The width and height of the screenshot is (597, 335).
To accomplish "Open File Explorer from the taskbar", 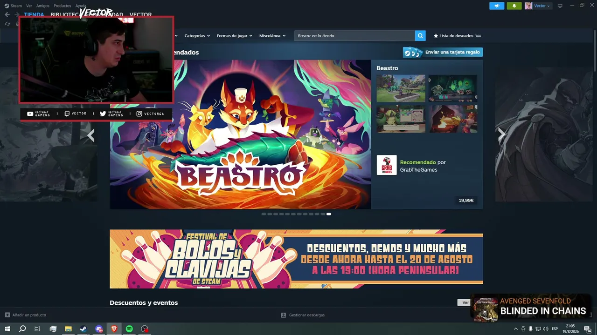I will click(68, 329).
